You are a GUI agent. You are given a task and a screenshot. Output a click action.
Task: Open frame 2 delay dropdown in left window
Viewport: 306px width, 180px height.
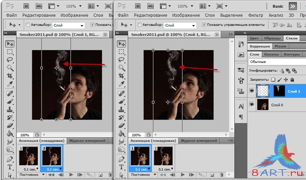pos(61,169)
